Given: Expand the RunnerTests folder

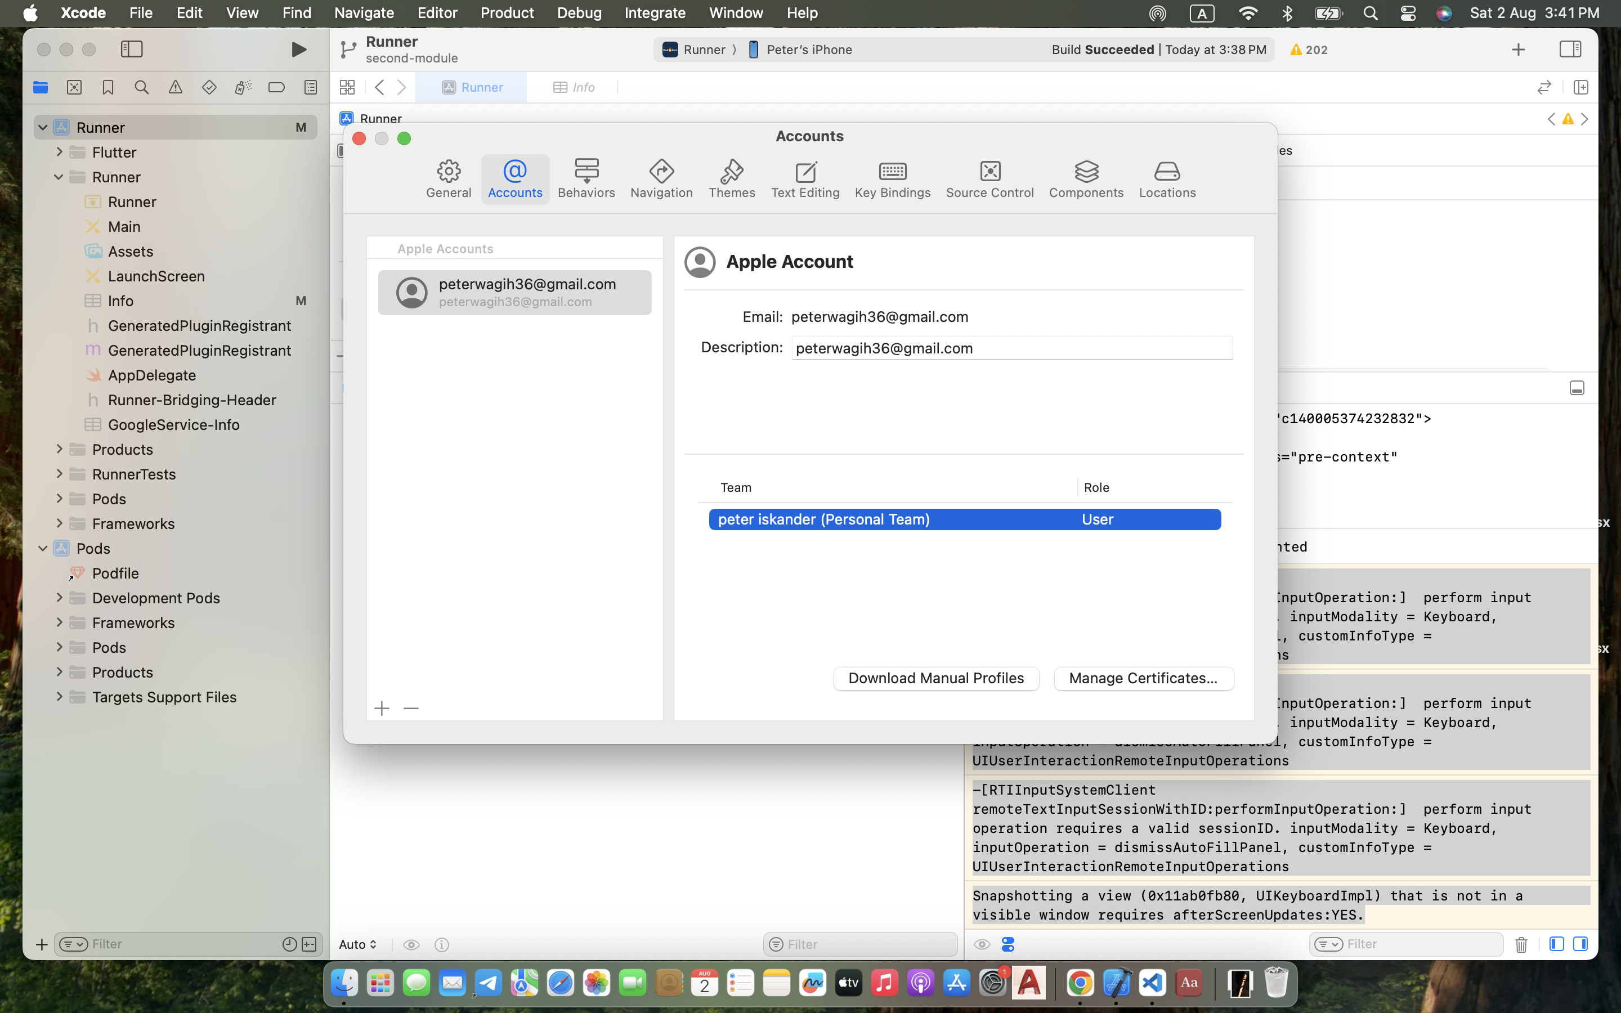Looking at the screenshot, I should (59, 474).
